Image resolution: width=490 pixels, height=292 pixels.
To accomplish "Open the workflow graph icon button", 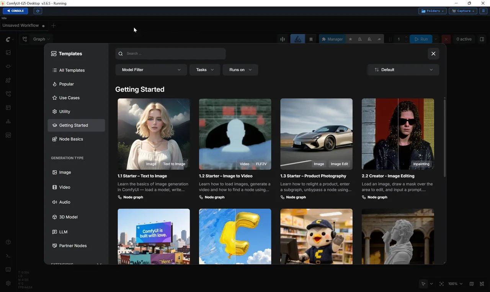I will pyautogui.click(x=25, y=39).
